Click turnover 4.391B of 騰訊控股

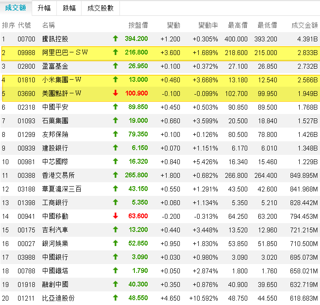pos(307,39)
